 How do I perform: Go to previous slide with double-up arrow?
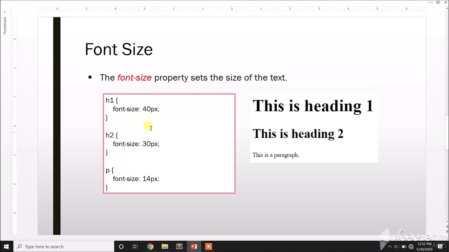coord(447,227)
